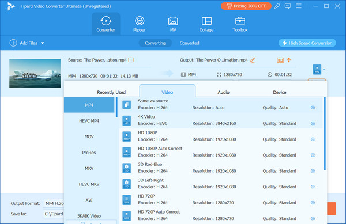
Task: Open the Converter module
Action: pos(106,24)
